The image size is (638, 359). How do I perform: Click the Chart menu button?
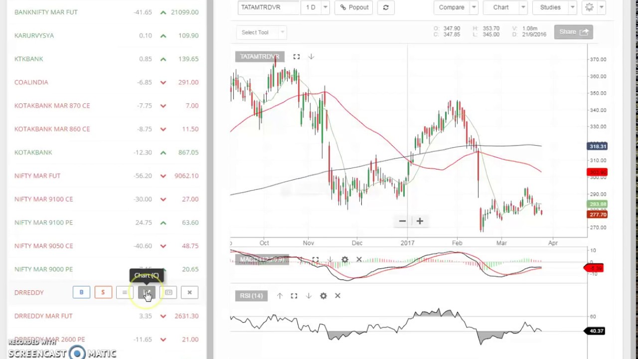click(x=501, y=7)
